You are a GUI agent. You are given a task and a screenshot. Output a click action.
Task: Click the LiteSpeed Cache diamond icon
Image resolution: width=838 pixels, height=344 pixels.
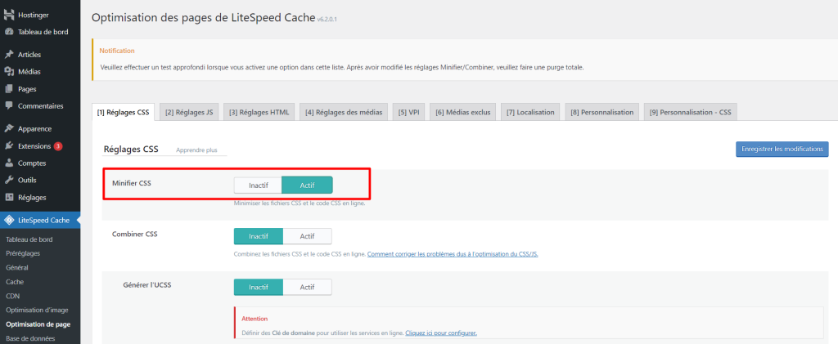click(8, 221)
